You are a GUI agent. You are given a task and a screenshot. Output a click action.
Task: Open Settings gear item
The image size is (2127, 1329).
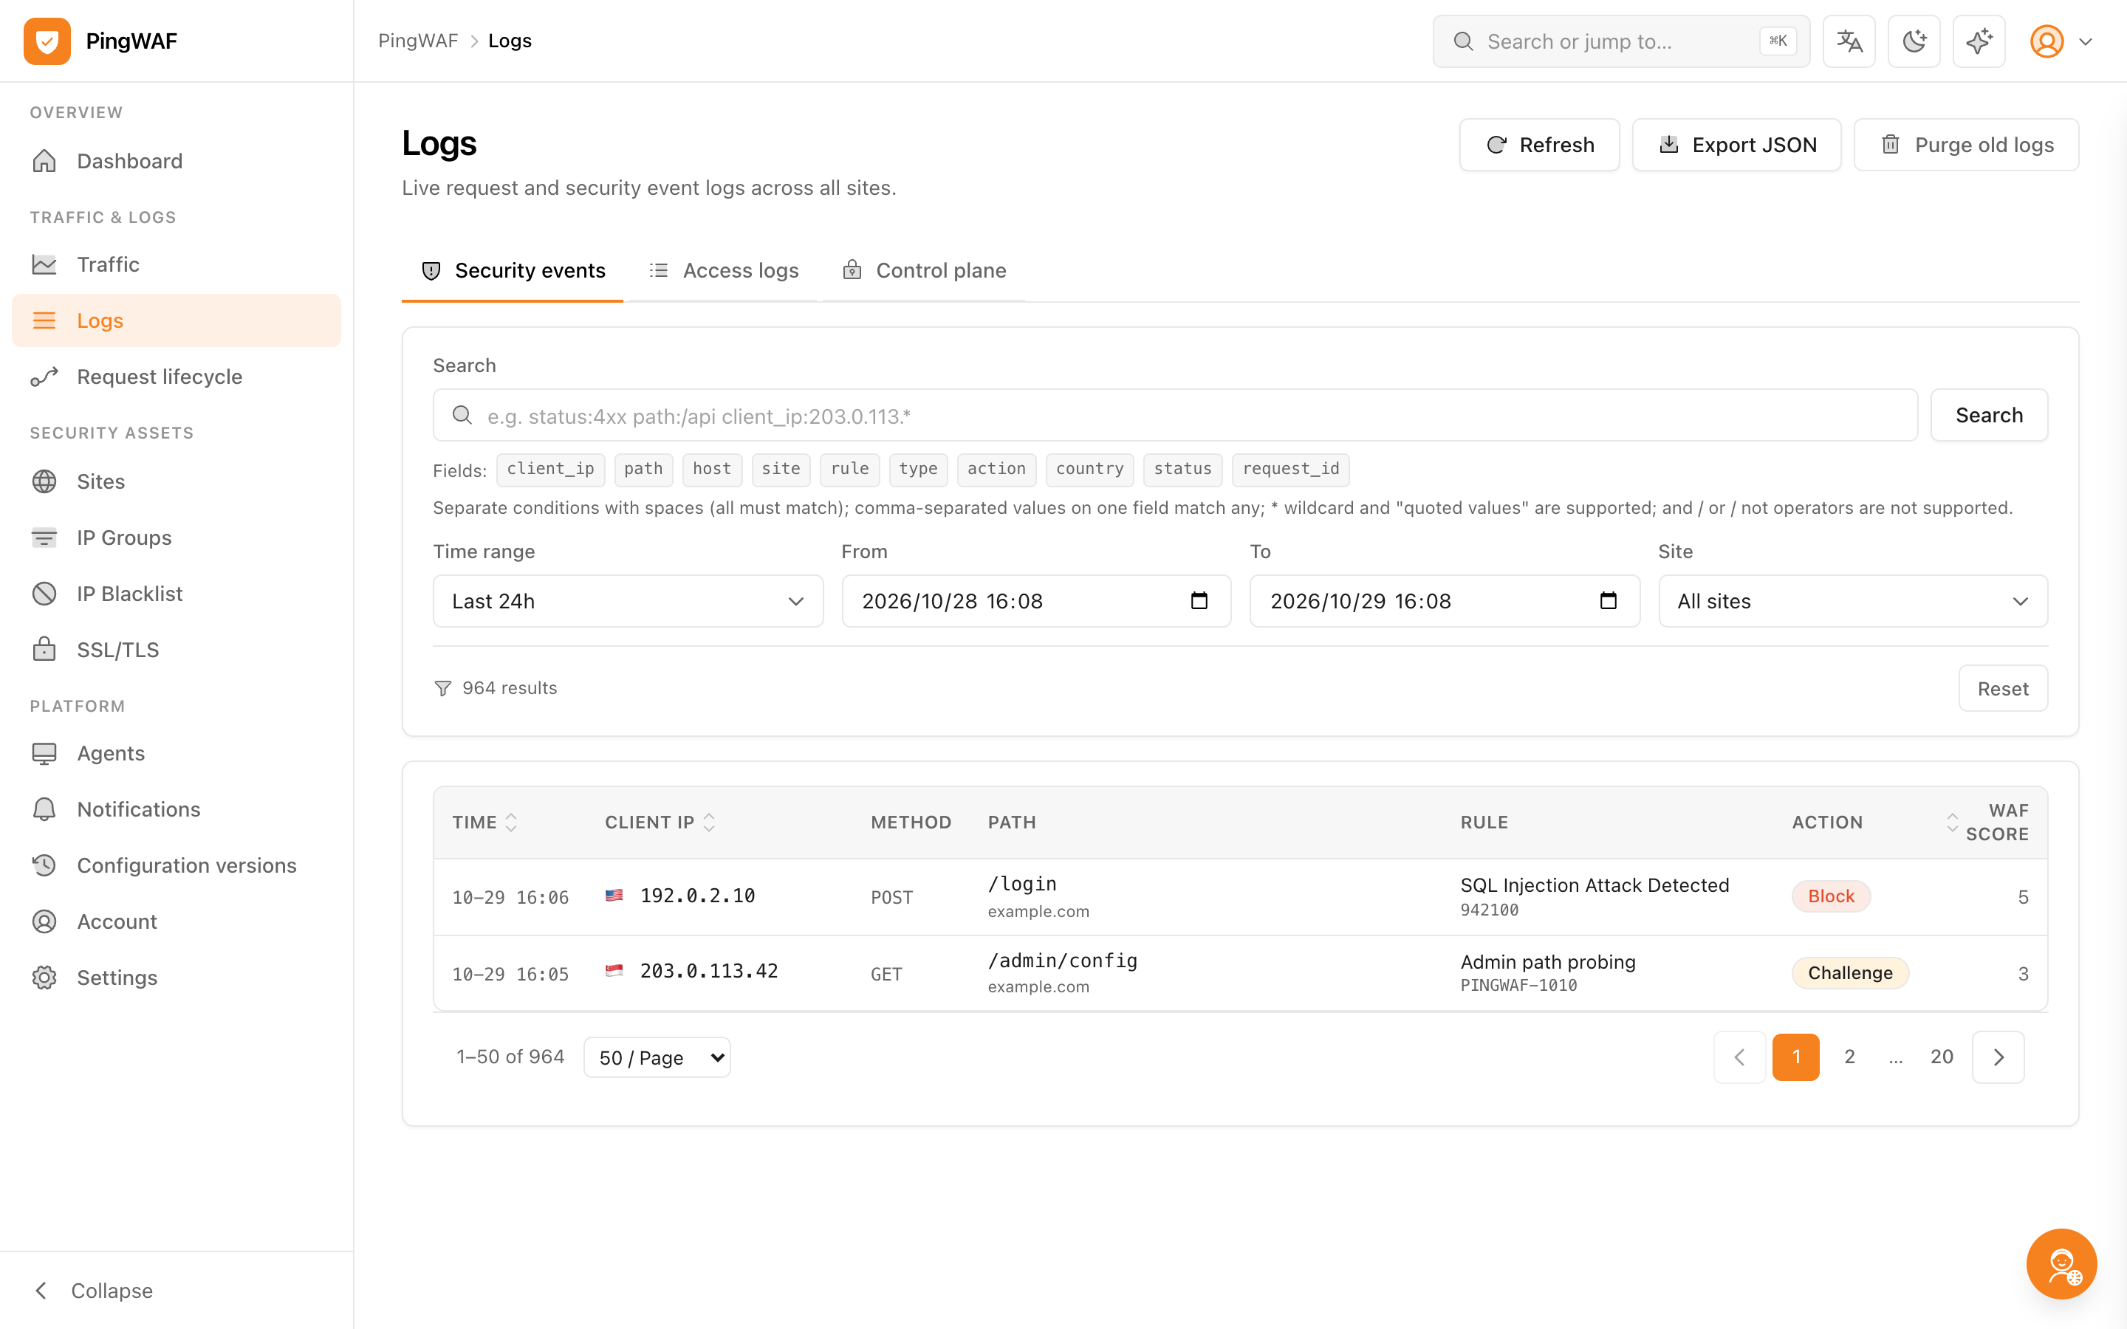coord(176,978)
